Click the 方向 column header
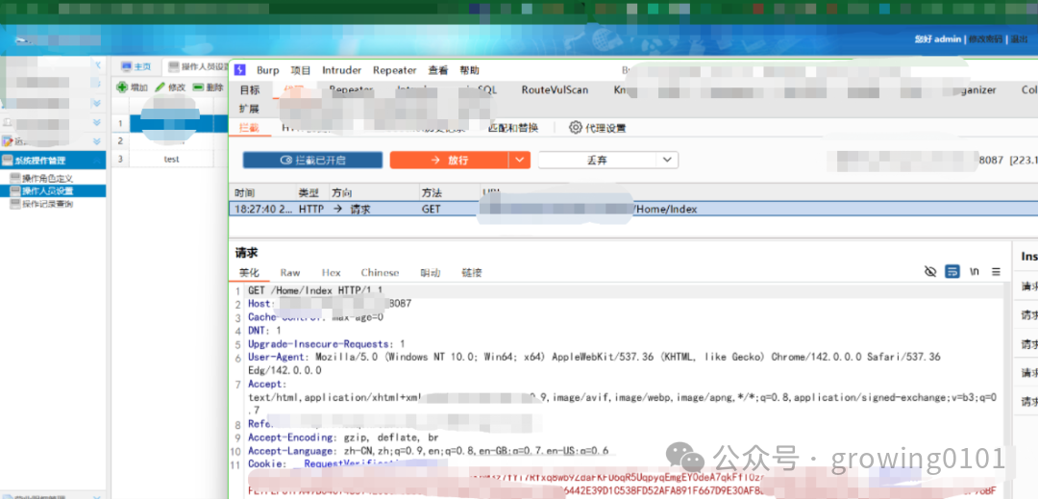This screenshot has width=1038, height=499. point(342,192)
